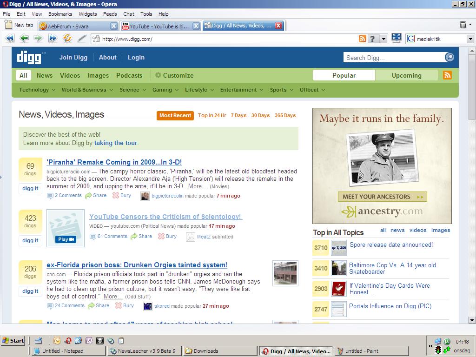Select the Videos tab on Digg
The height and width of the screenshot is (357, 476).
point(70,75)
